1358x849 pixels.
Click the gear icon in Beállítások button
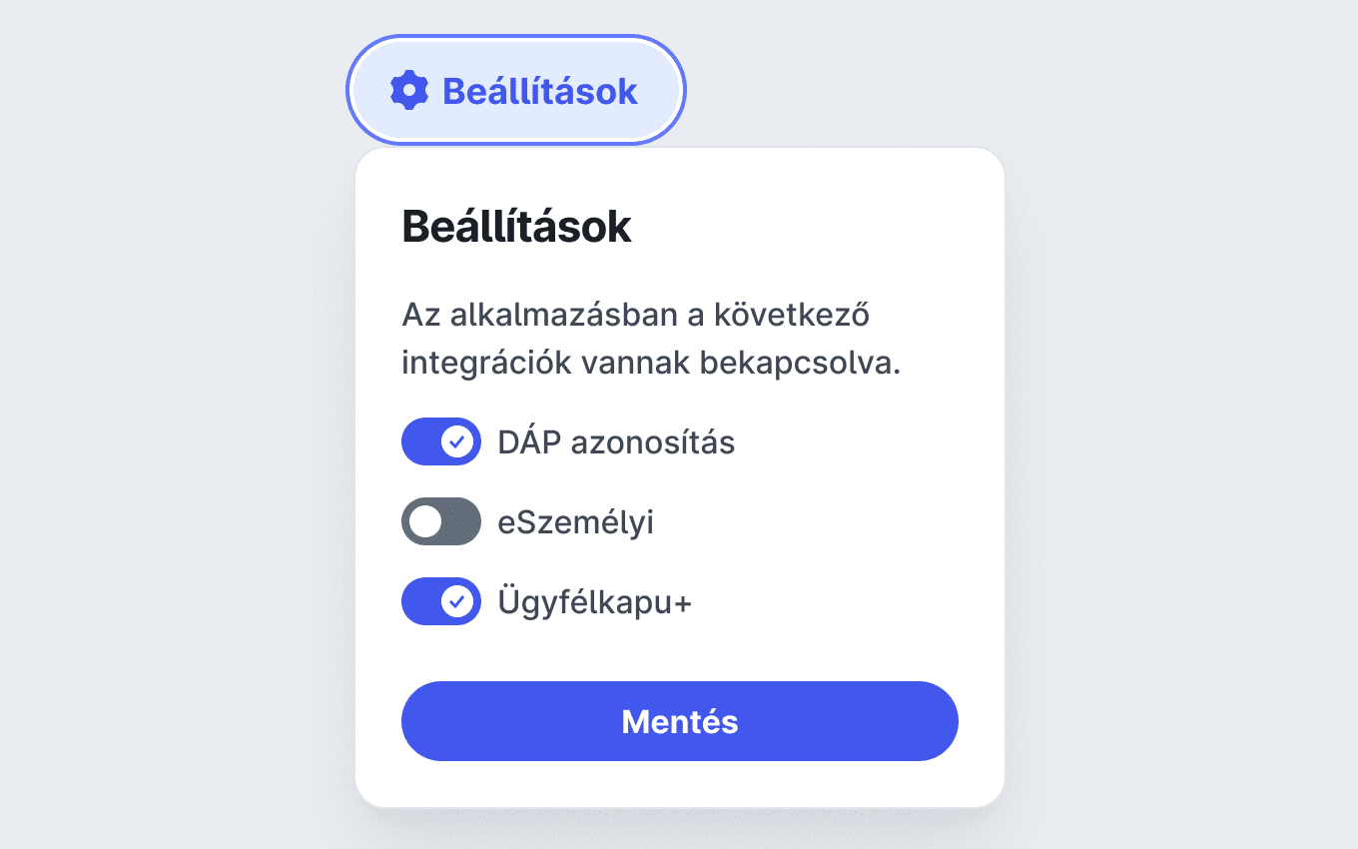pyautogui.click(x=409, y=91)
